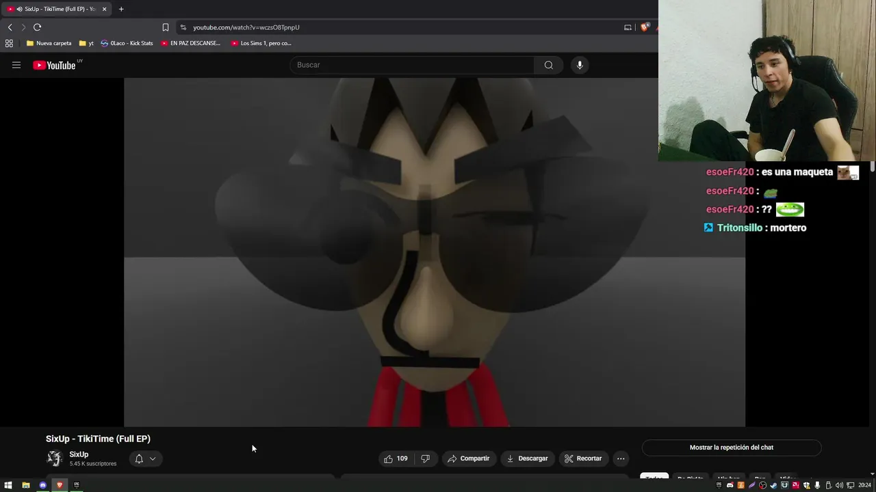The height and width of the screenshot is (492, 876).
Task: Click the youtube.com address bar URL
Action: click(x=246, y=27)
